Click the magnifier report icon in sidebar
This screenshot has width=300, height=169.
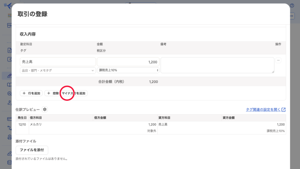(x=9, y=94)
